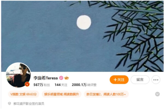
Task: Click the shield verification icon
Action: coord(9,104)
